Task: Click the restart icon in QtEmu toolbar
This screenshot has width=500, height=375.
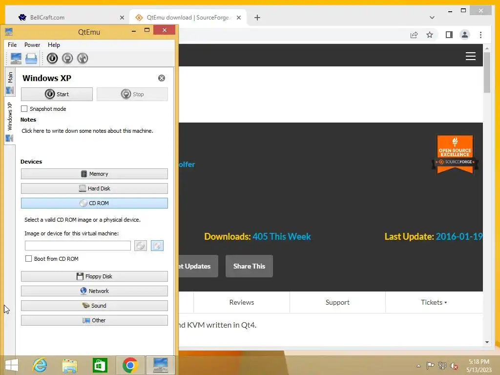Action: pos(83,59)
